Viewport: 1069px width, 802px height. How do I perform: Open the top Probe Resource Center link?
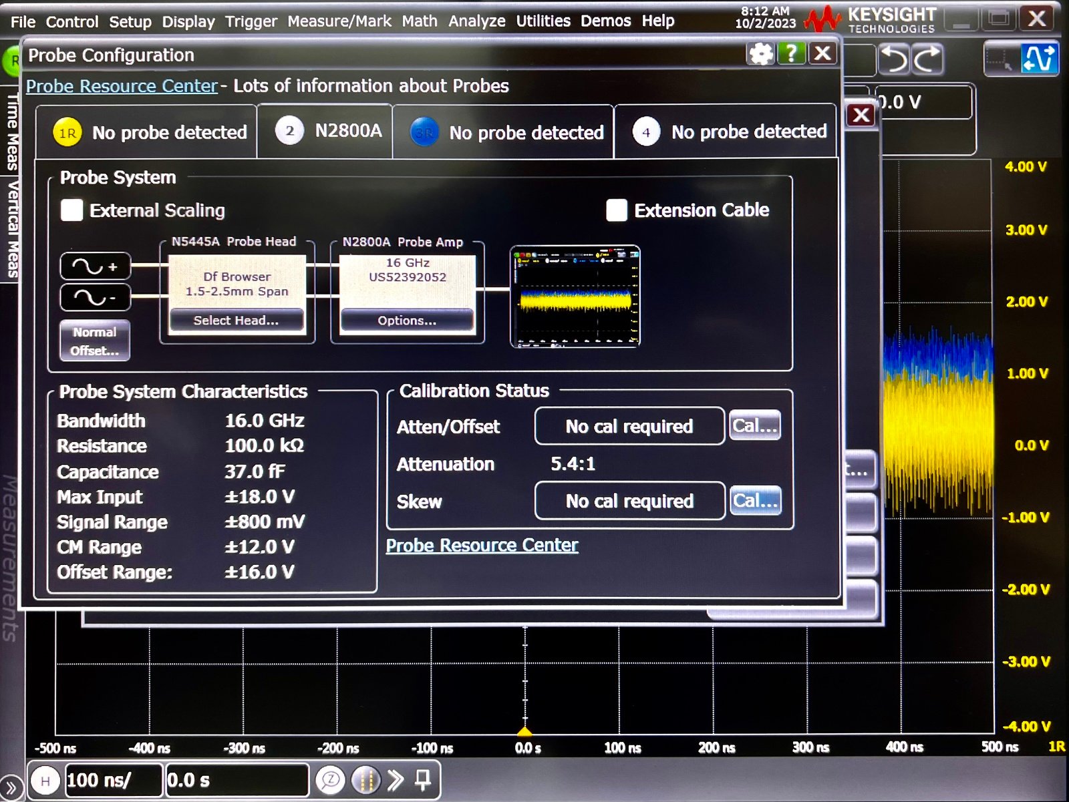pos(122,86)
